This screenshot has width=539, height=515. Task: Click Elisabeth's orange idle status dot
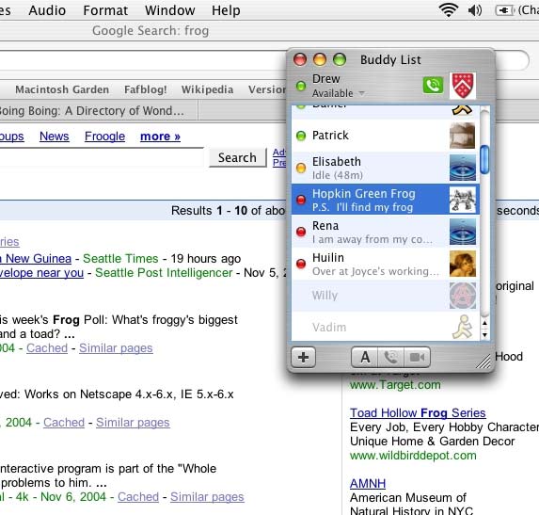(301, 168)
